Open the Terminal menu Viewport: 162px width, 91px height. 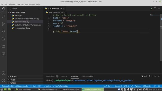32,4
